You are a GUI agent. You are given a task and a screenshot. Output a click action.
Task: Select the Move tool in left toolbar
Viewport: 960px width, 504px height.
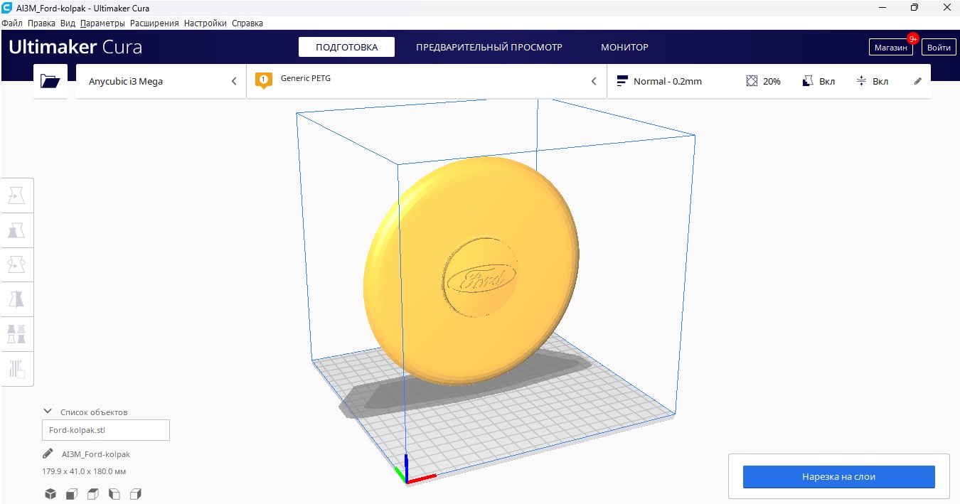coord(16,195)
